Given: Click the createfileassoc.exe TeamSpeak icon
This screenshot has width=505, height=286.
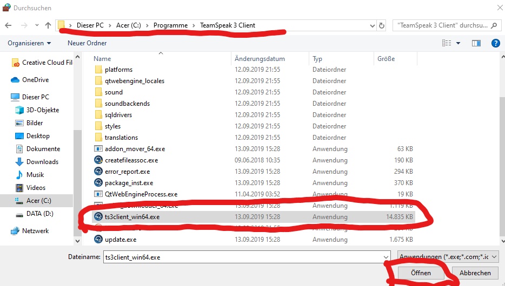Looking at the screenshot, I should [x=98, y=160].
